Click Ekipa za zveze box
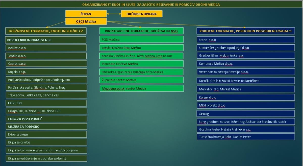Screen dimensions: 303x166 46,135
